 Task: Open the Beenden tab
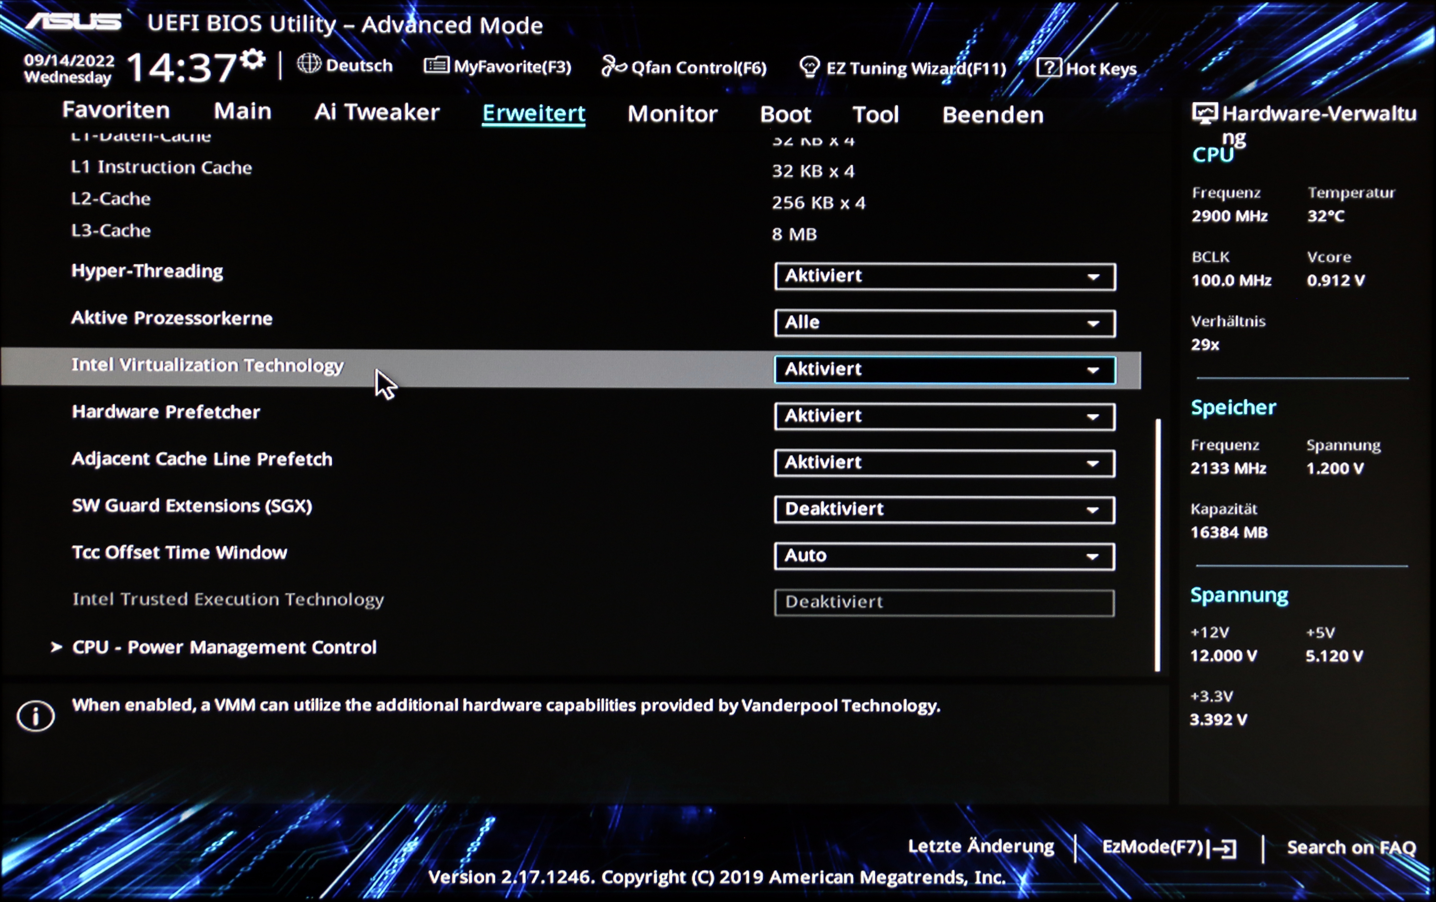coord(993,115)
